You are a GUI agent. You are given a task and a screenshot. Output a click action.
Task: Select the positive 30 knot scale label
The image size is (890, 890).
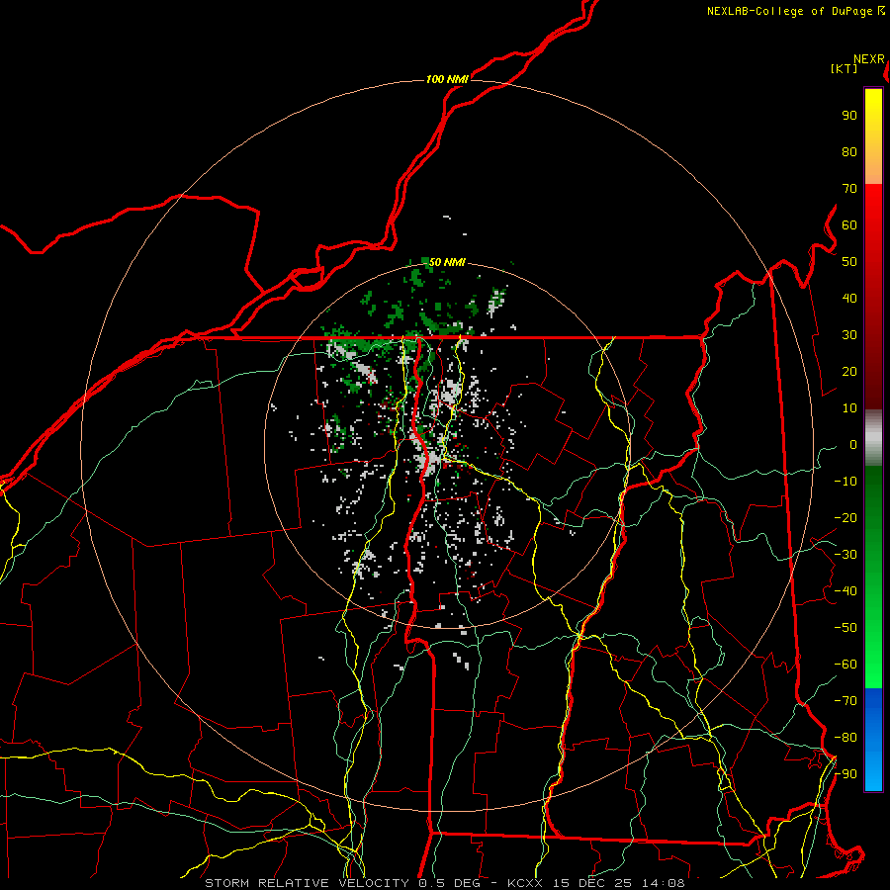tap(849, 335)
